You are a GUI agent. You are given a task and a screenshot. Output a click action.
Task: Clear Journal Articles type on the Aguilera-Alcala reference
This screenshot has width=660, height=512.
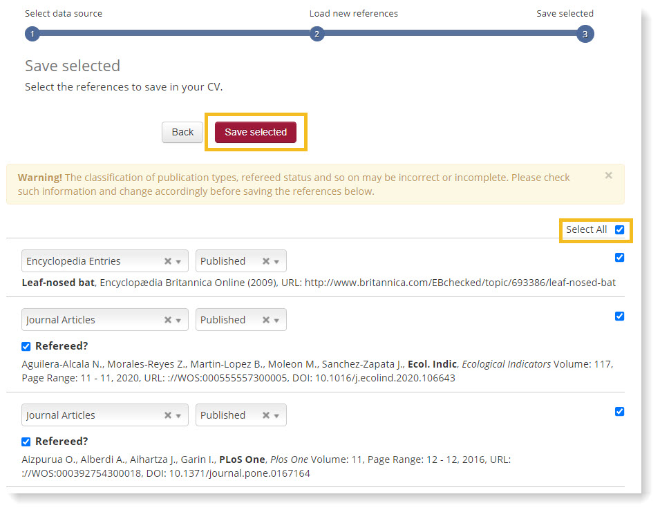tap(167, 320)
